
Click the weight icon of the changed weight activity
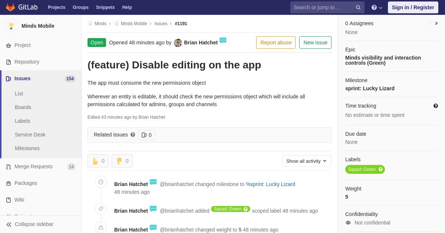(x=101, y=227)
